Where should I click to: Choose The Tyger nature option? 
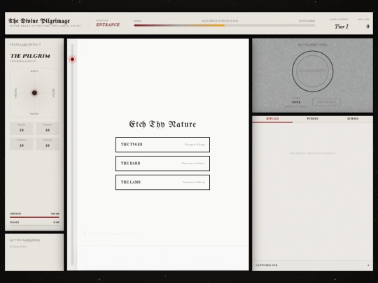click(x=162, y=145)
